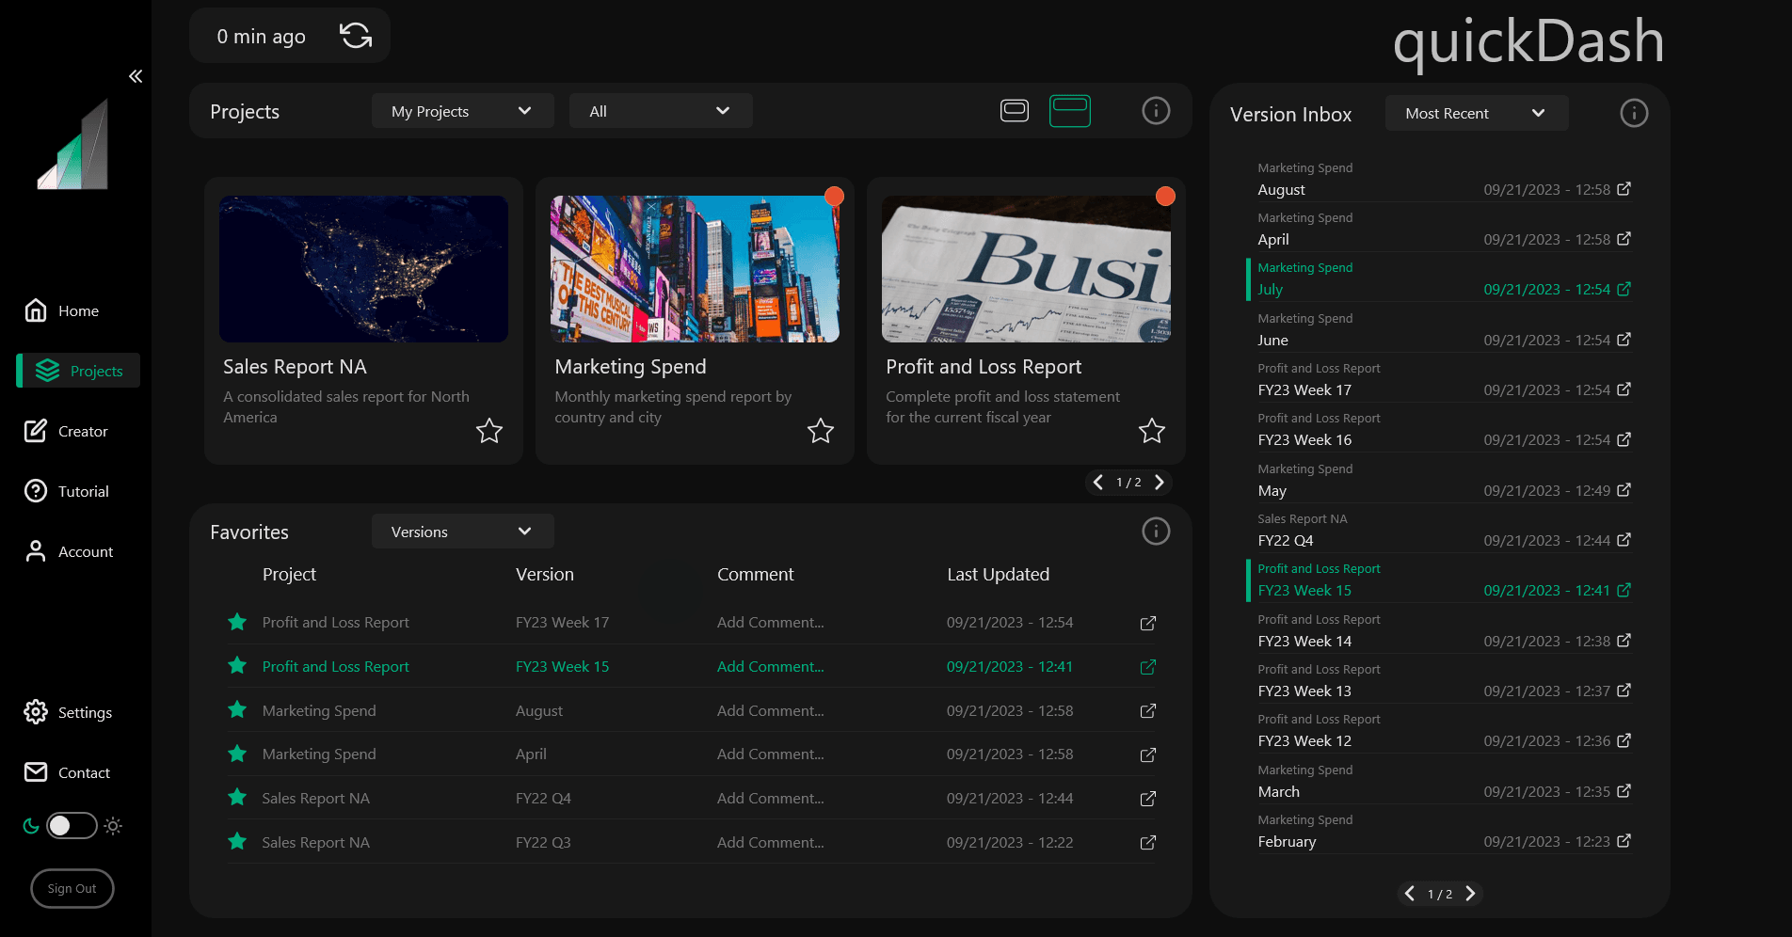1792x937 pixels.
Task: Open the Profit and Loss Report thumbnail
Action: point(1025,269)
